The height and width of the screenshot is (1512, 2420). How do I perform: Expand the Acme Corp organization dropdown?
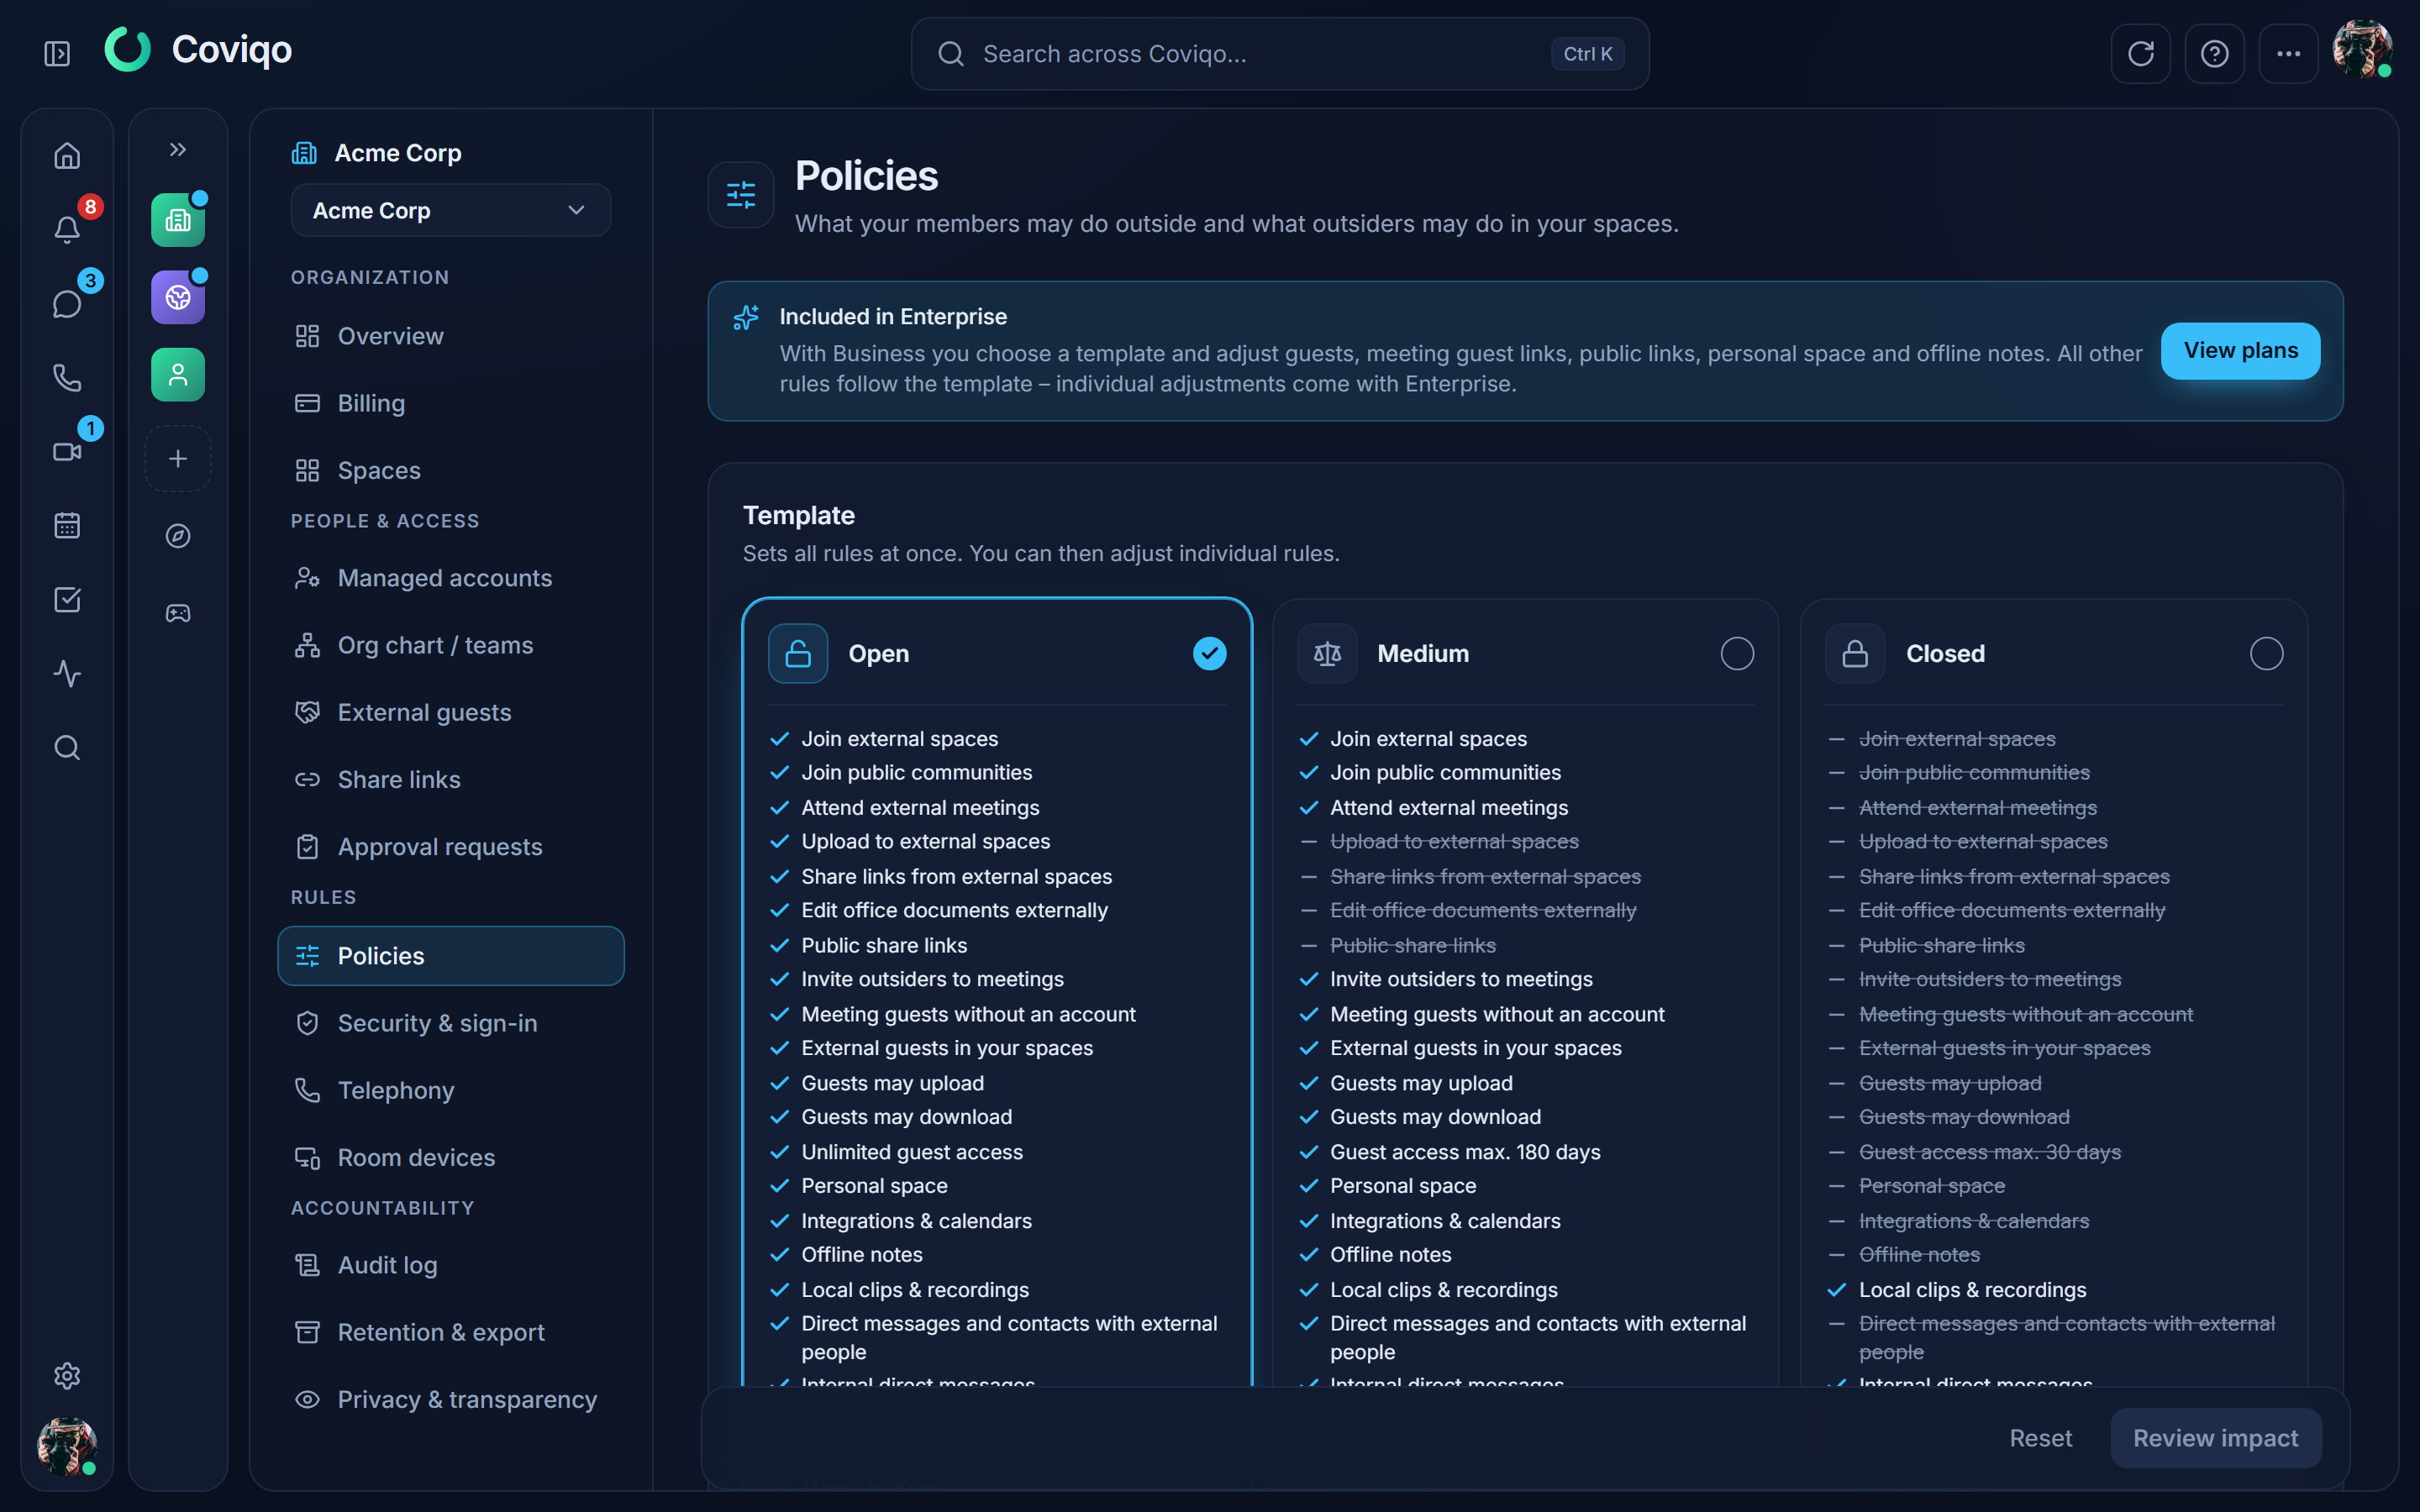point(450,210)
